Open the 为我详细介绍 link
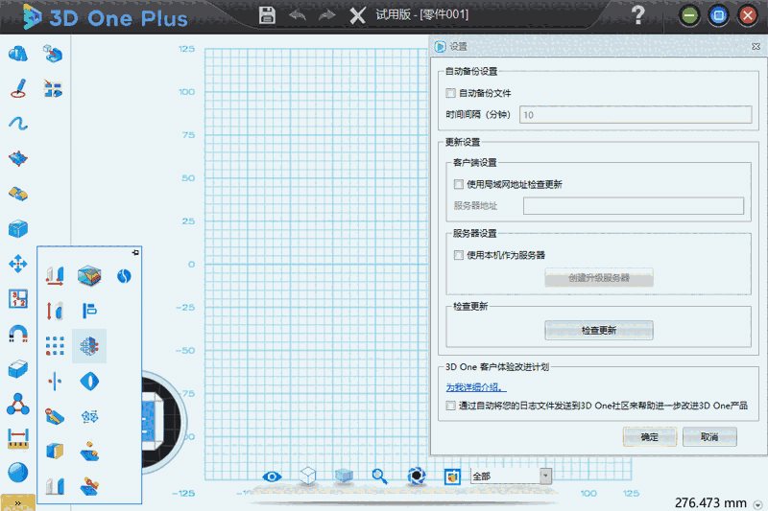This screenshot has width=768, height=511. (x=475, y=387)
